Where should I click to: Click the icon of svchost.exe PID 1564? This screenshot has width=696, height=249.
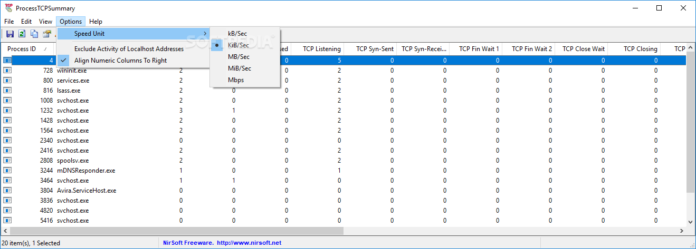7,131
